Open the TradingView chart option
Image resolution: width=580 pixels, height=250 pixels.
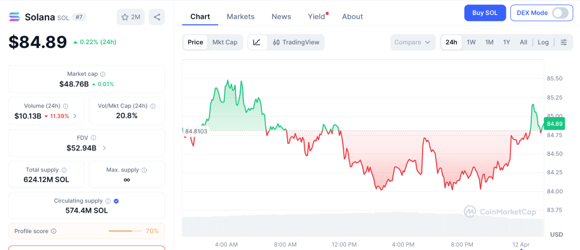coord(296,42)
